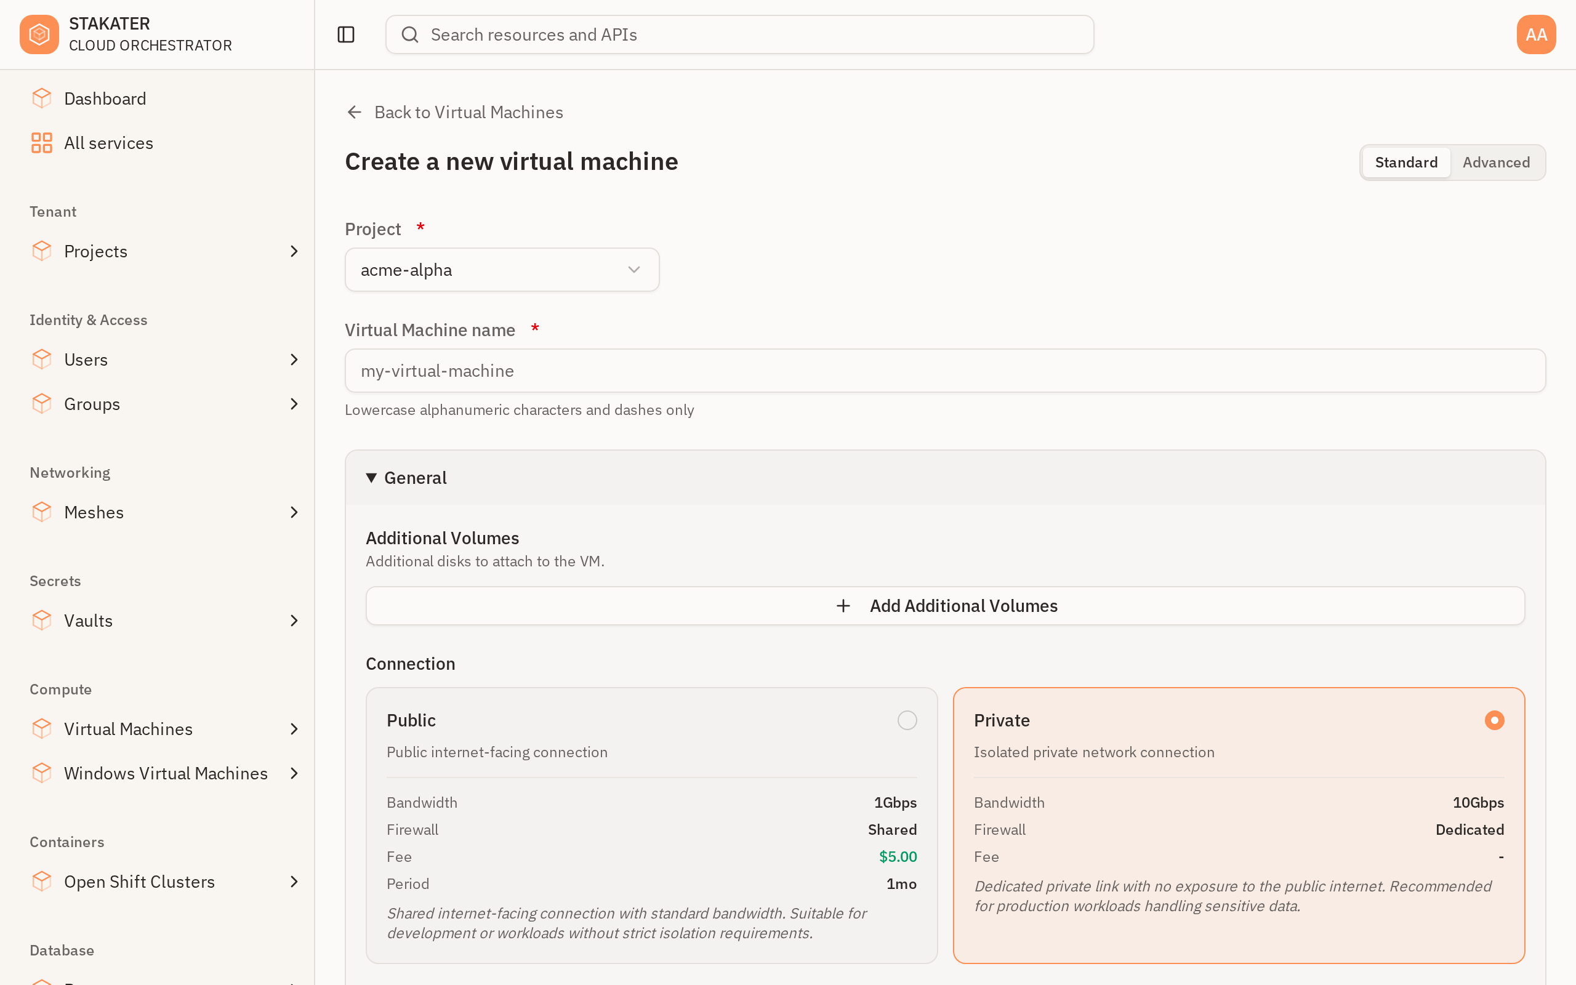The image size is (1576, 985).
Task: Click the Open Shift Clusters cube icon
Action: click(x=42, y=882)
